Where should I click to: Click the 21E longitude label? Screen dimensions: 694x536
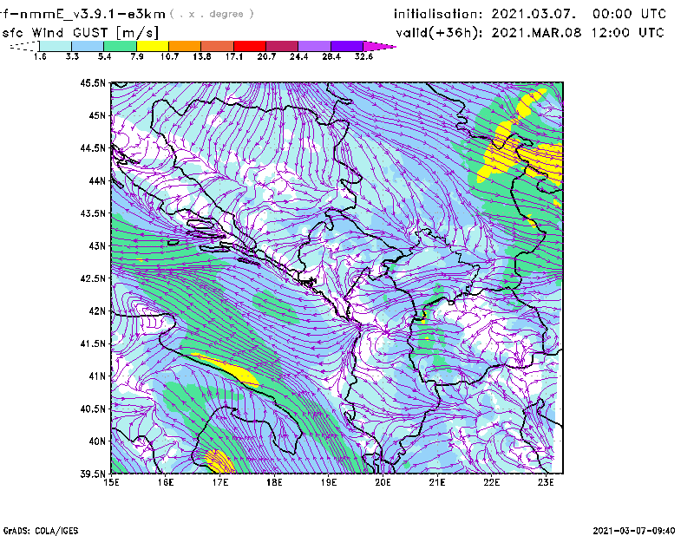[437, 482]
